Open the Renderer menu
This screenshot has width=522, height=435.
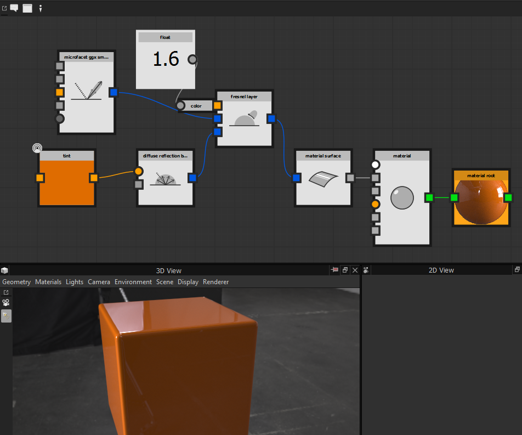215,281
